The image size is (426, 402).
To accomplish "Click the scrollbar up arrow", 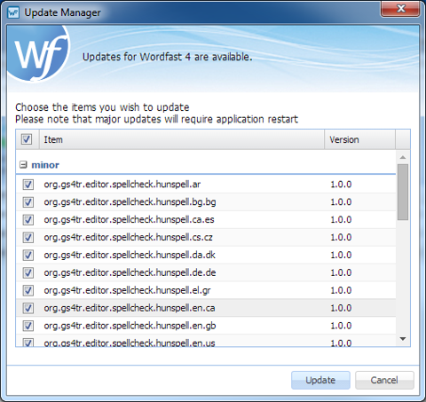I will pyautogui.click(x=403, y=157).
